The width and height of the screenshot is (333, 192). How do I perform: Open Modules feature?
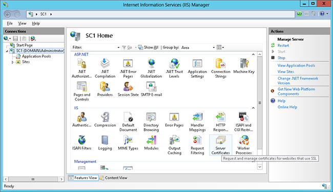click(x=151, y=143)
